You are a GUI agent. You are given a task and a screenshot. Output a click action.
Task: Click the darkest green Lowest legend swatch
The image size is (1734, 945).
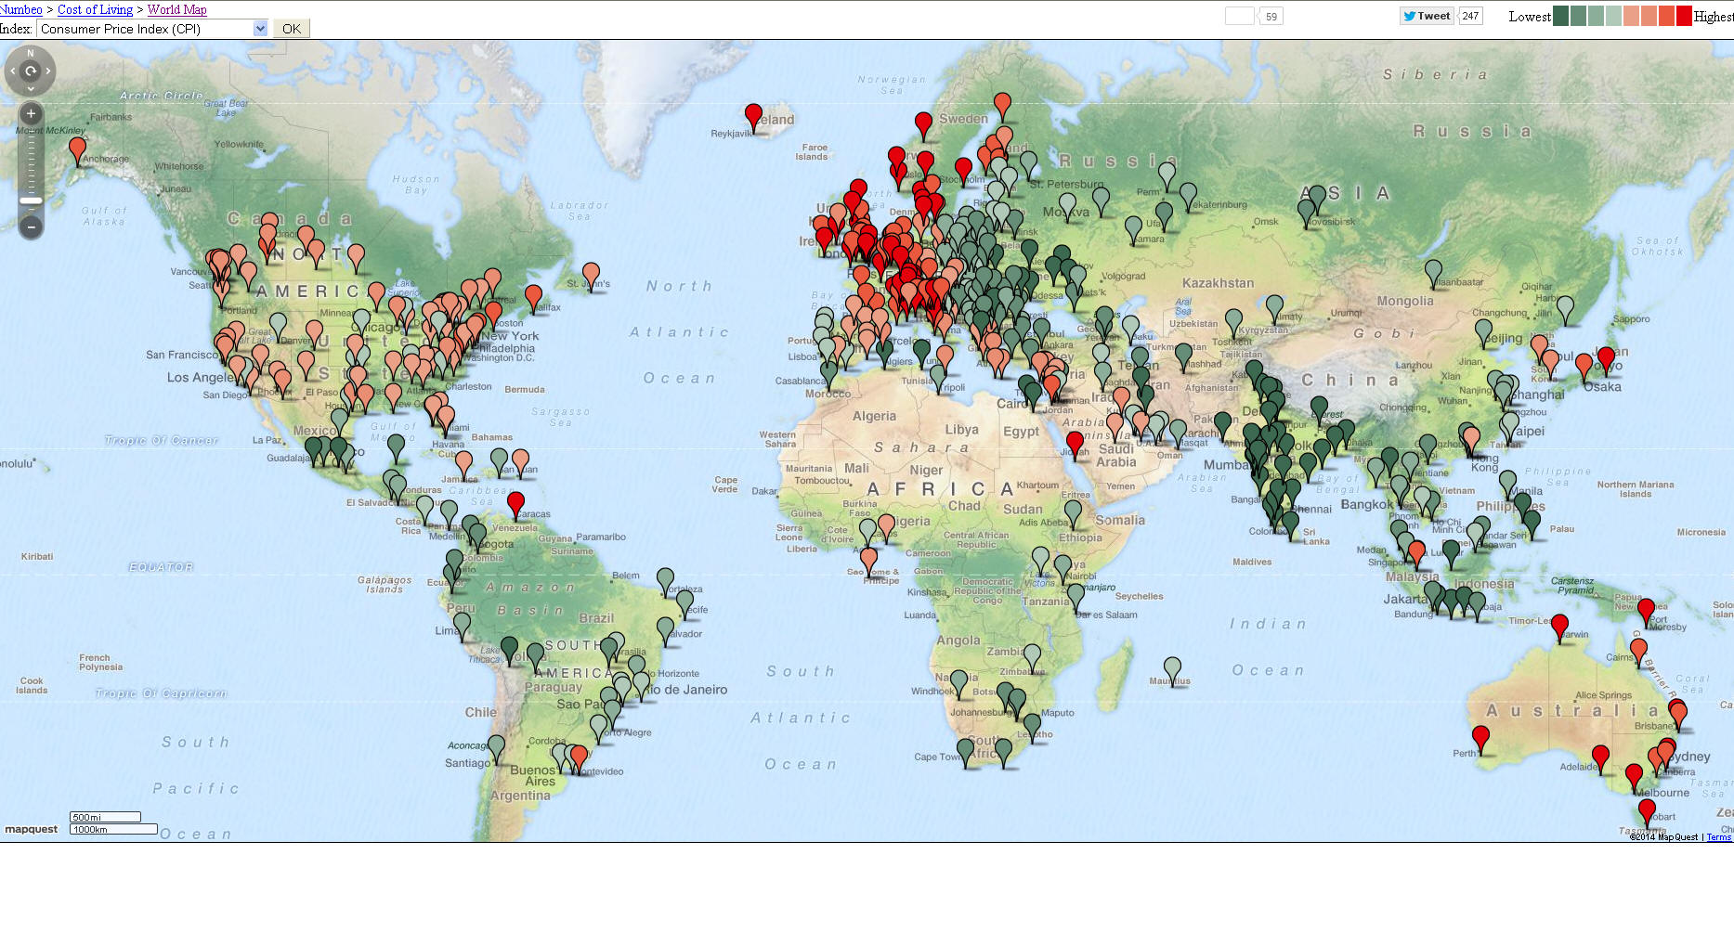click(1561, 16)
